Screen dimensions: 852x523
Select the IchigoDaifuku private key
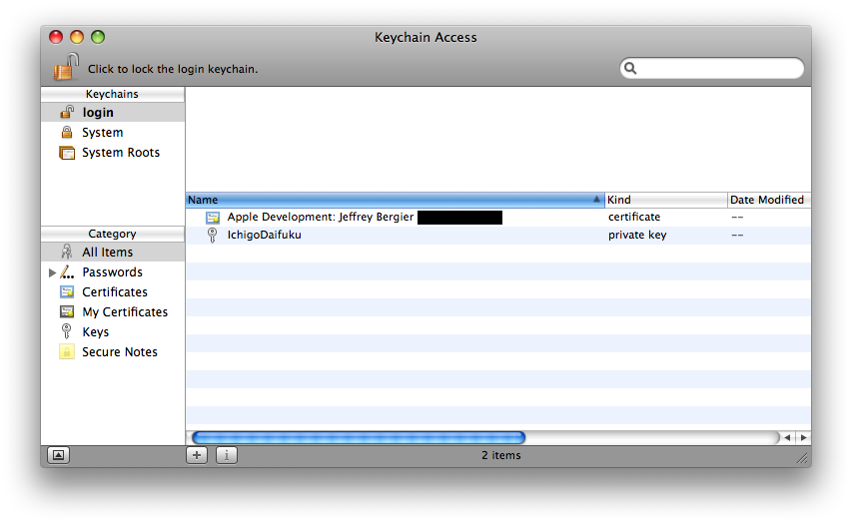[x=264, y=235]
